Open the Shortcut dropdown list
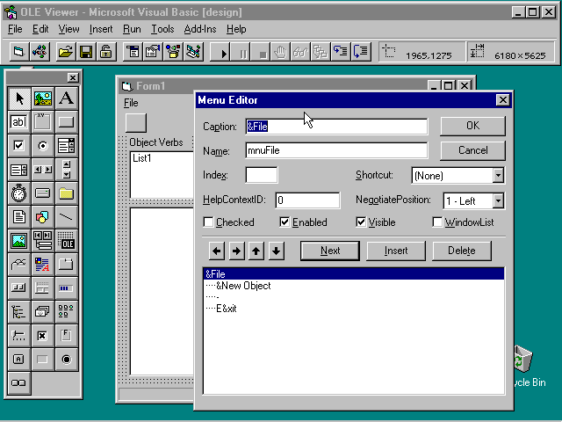This screenshot has height=422, width=562. [498, 176]
